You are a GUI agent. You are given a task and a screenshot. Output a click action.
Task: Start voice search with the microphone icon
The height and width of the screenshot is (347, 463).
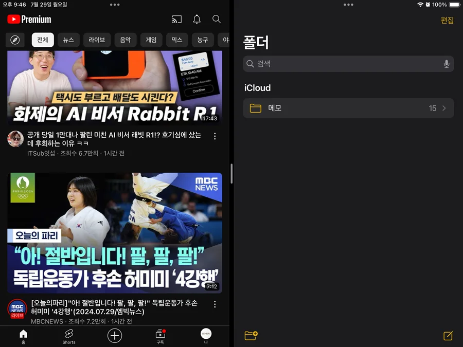446,64
